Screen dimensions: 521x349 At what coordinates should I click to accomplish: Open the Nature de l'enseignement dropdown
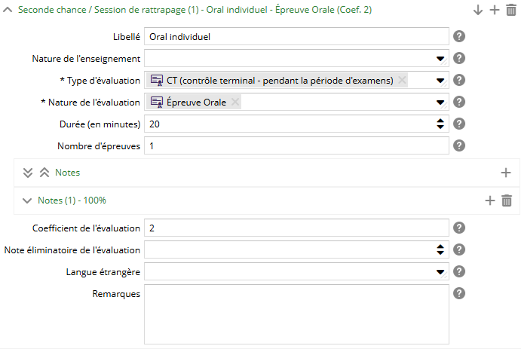coord(440,59)
